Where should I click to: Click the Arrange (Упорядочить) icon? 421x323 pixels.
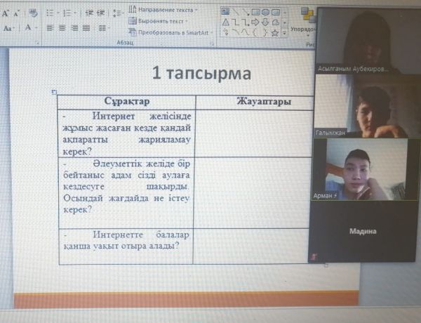tap(307, 18)
